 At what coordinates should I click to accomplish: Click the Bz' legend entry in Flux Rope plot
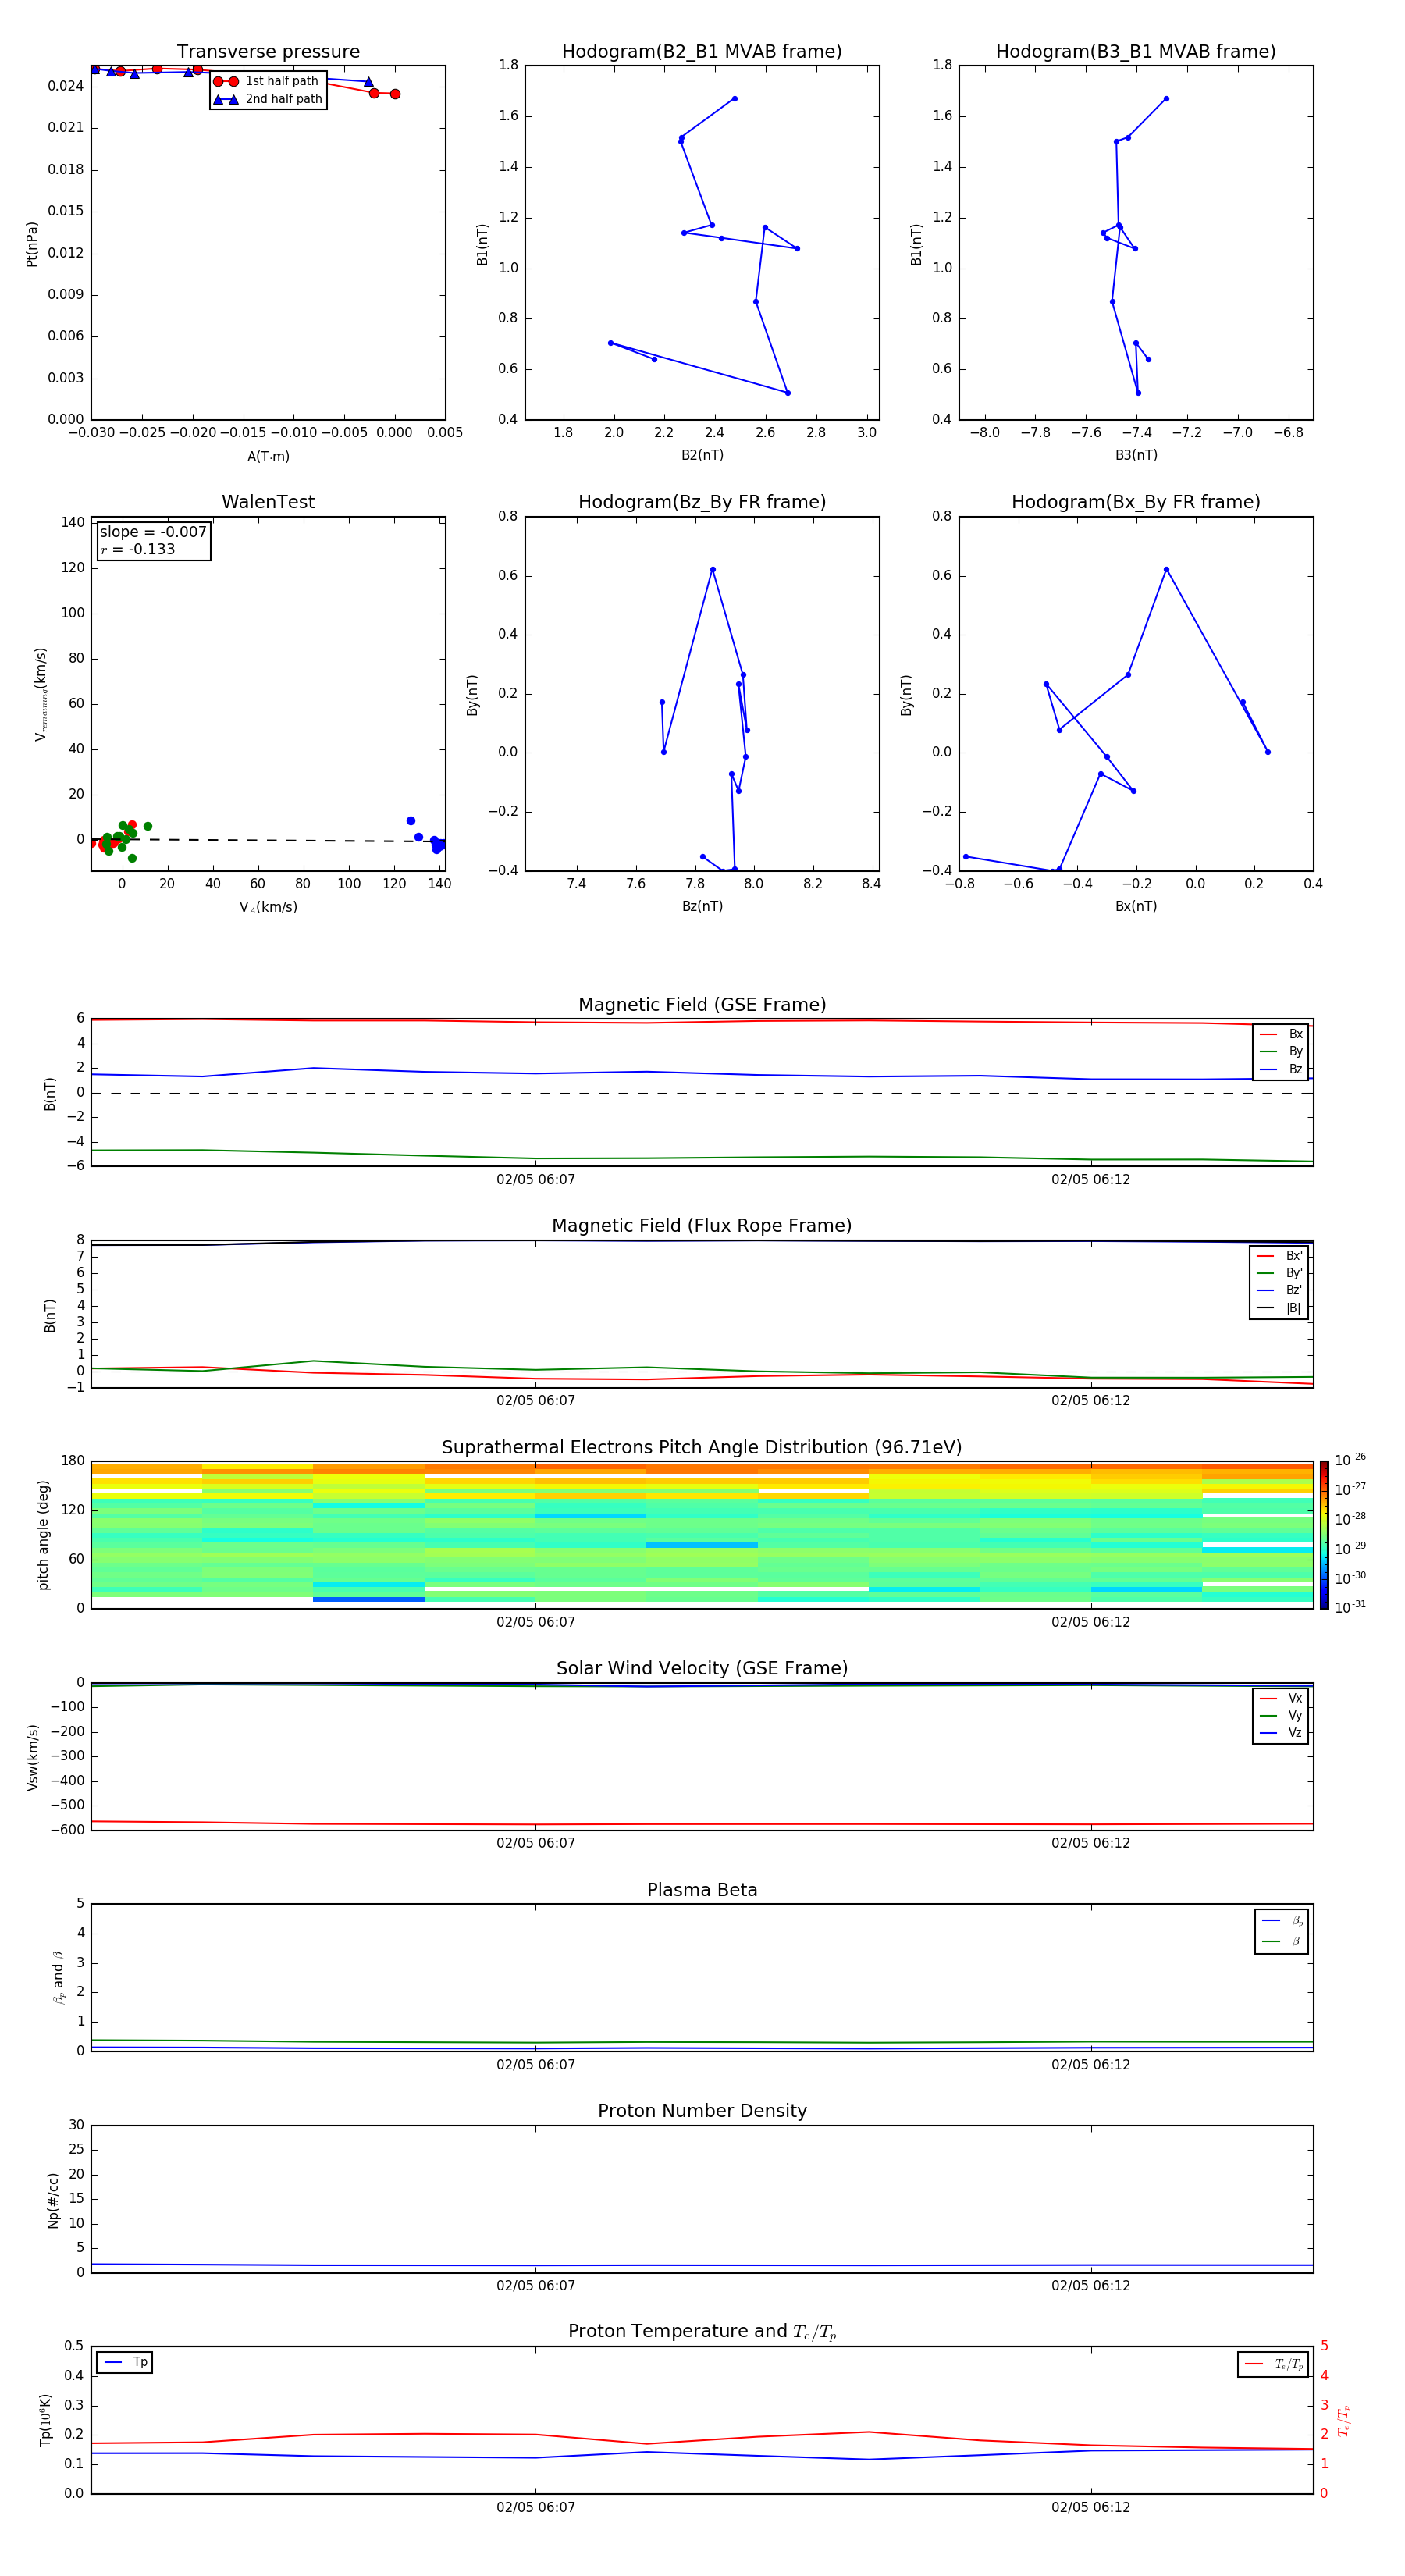pyautogui.click(x=1279, y=1290)
